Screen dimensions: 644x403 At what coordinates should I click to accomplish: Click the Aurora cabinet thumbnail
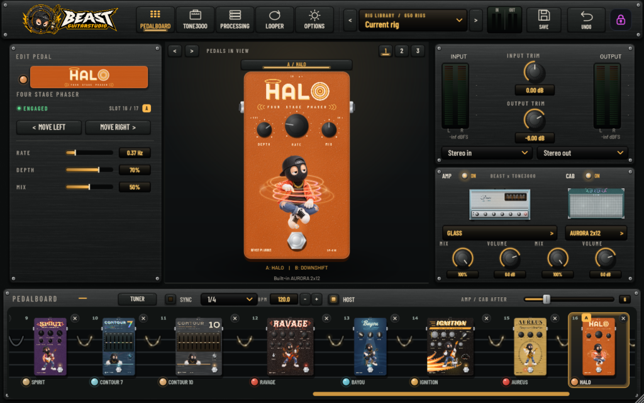tap(596, 203)
